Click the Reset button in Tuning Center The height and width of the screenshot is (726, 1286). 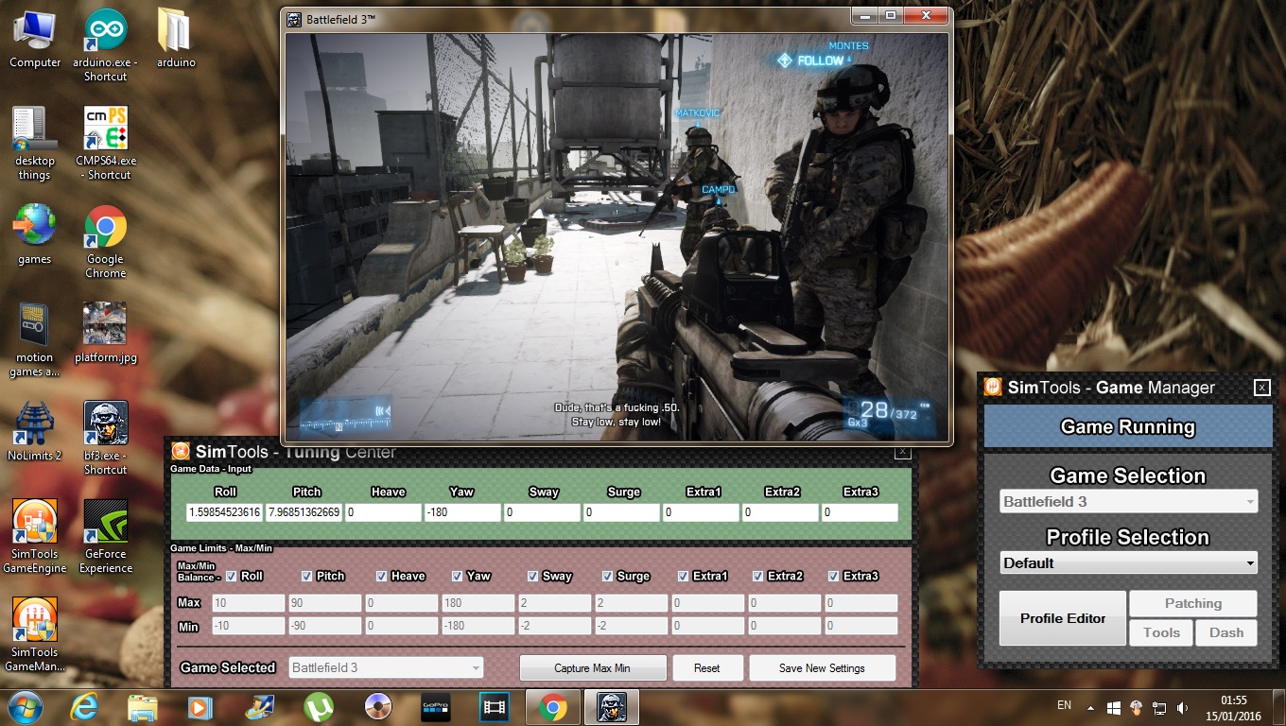(x=707, y=667)
